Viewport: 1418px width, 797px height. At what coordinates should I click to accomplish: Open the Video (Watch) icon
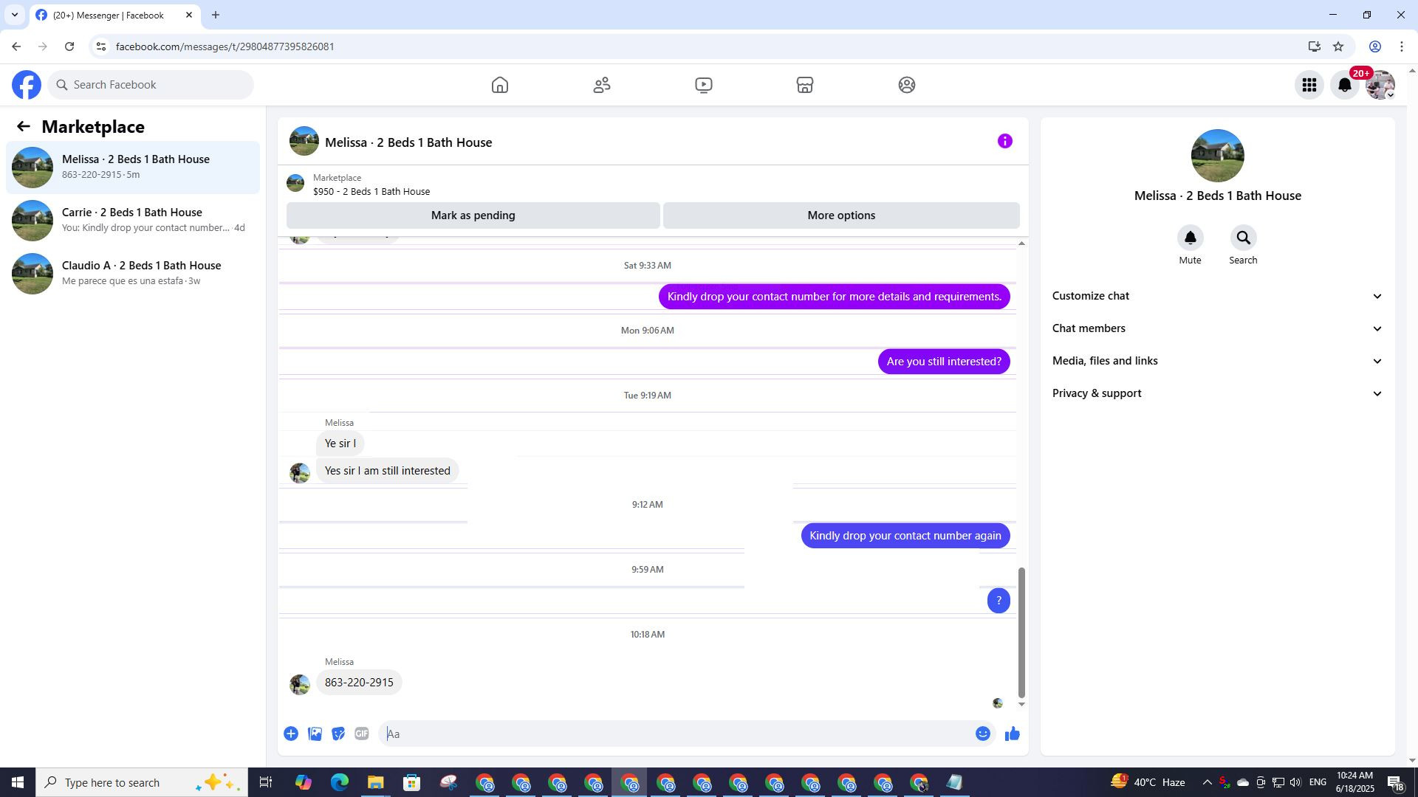coord(704,85)
